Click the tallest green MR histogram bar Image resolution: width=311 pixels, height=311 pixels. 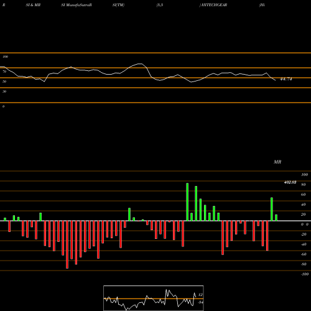pos(187,202)
